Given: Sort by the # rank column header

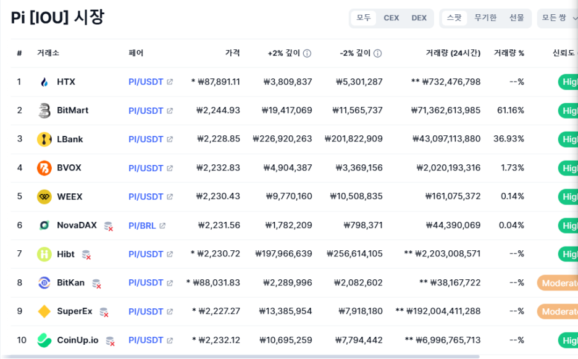Looking at the screenshot, I should pyautogui.click(x=19, y=53).
